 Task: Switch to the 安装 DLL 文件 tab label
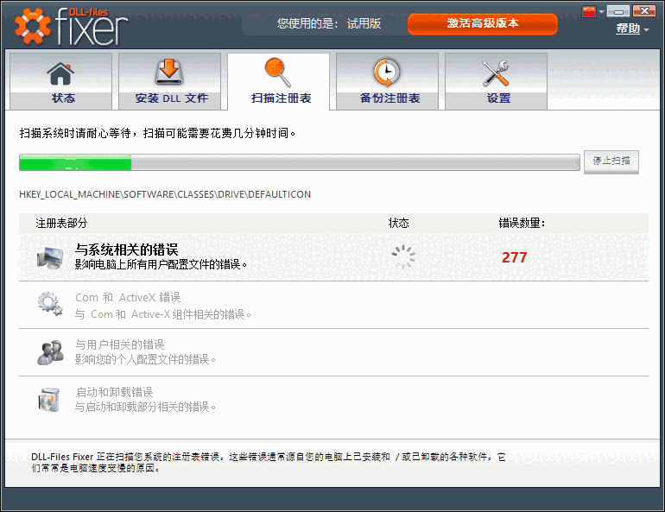pyautogui.click(x=171, y=98)
